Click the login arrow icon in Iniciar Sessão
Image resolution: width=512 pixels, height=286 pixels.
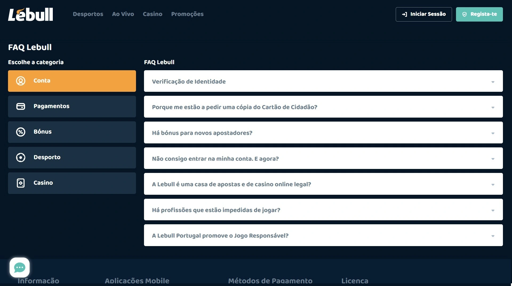click(x=404, y=14)
